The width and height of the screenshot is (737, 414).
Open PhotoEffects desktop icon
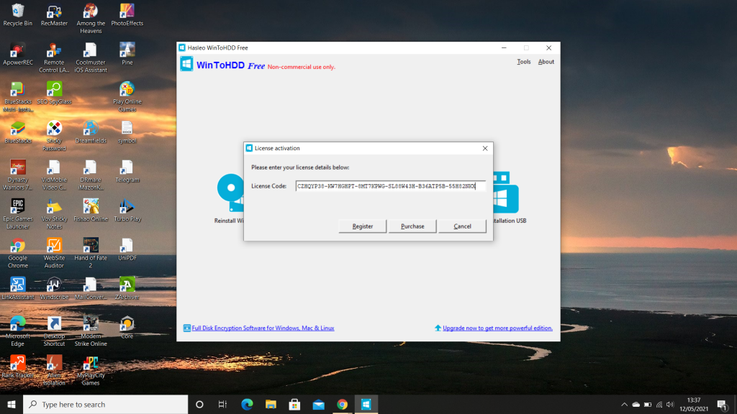pos(127,15)
